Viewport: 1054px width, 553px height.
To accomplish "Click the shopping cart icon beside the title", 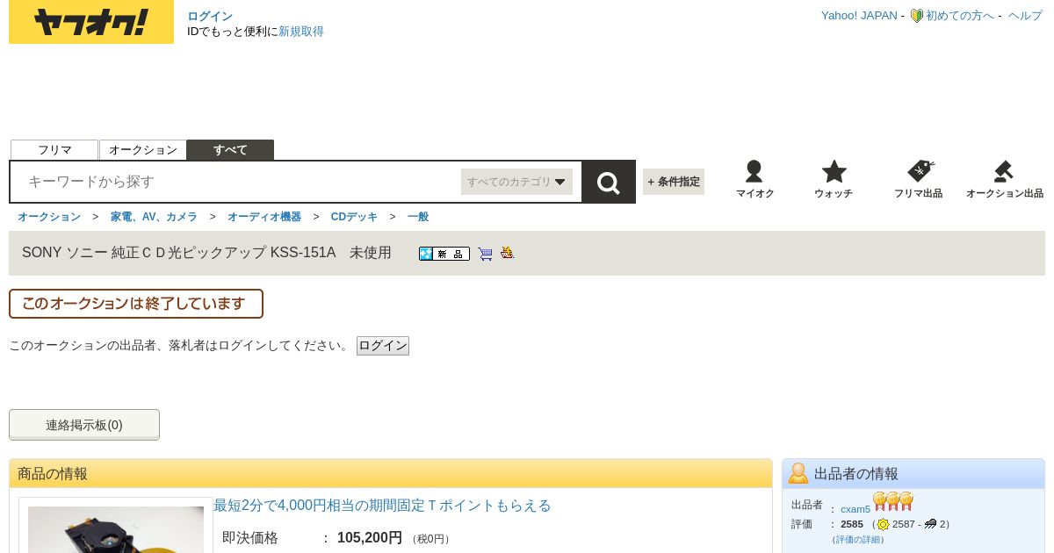I will (x=485, y=254).
